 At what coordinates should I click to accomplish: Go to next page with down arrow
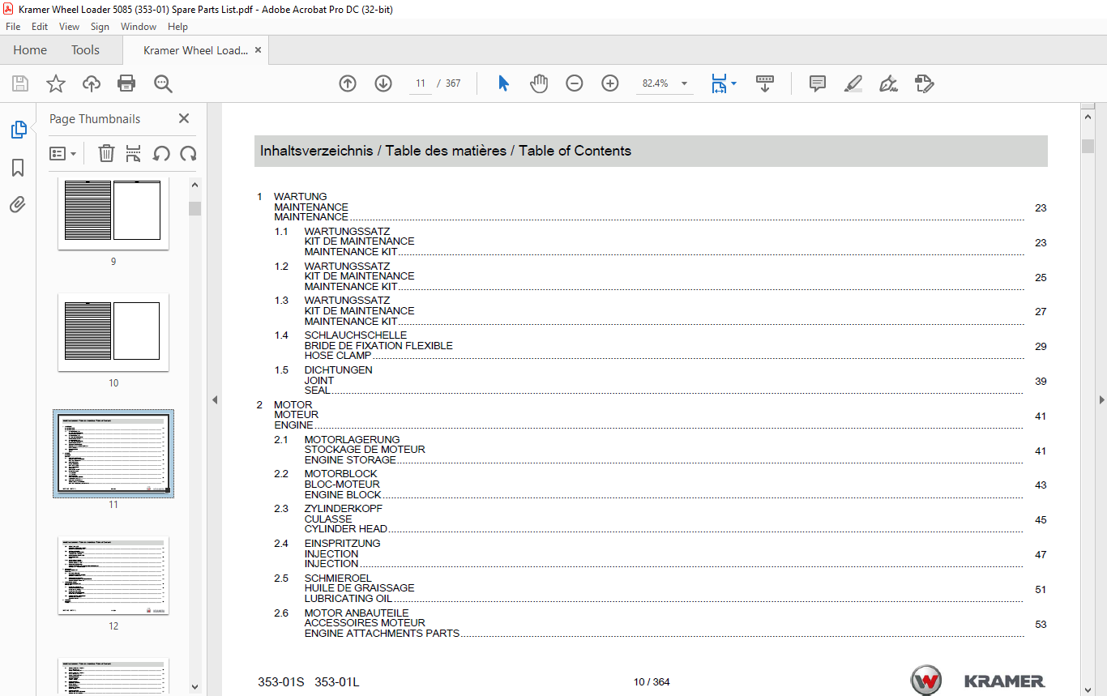pyautogui.click(x=383, y=83)
